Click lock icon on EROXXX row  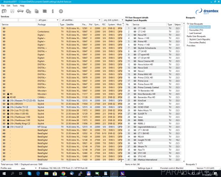[8, 104]
